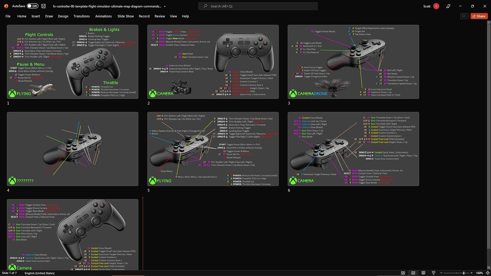Viewport: 491px width, 276px height.
Task: Open the Comments pane icon
Action: pyautogui.click(x=464, y=17)
